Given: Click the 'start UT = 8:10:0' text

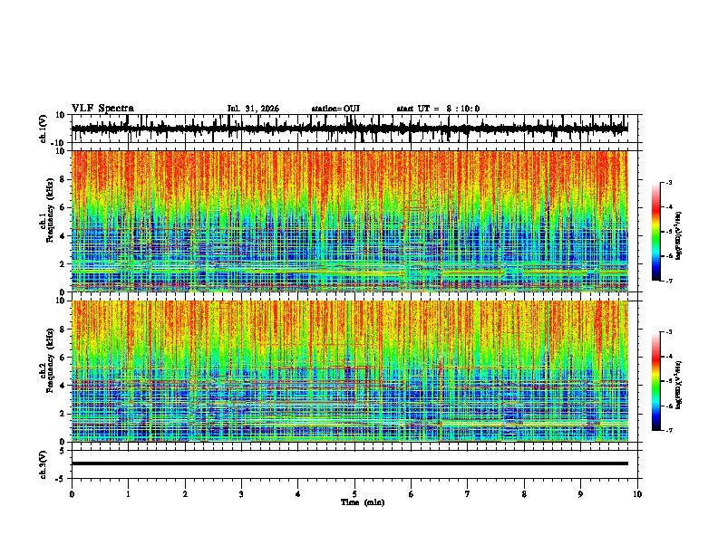Looking at the screenshot, I should pyautogui.click(x=438, y=109).
